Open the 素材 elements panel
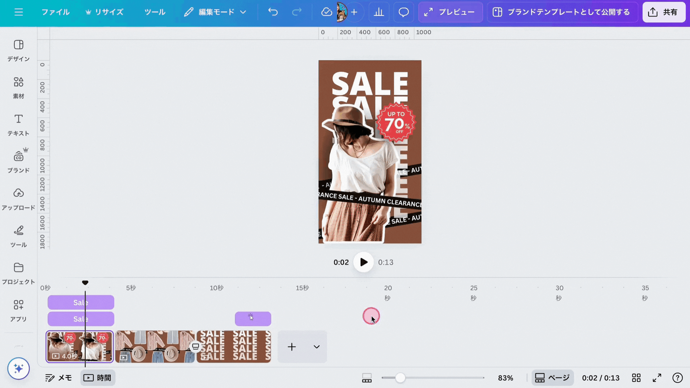 coord(18,87)
